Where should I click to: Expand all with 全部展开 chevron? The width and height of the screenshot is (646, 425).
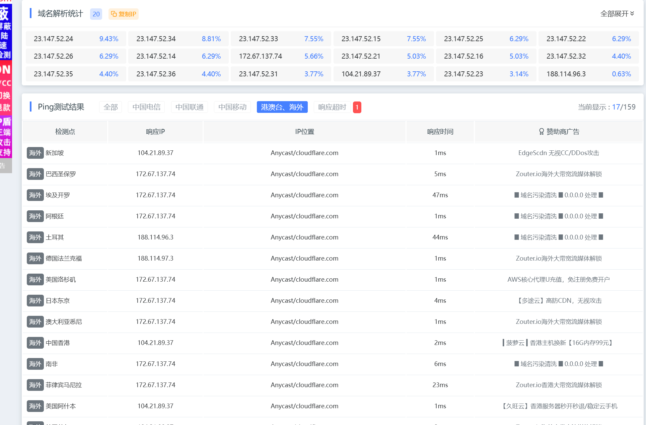click(x=617, y=14)
